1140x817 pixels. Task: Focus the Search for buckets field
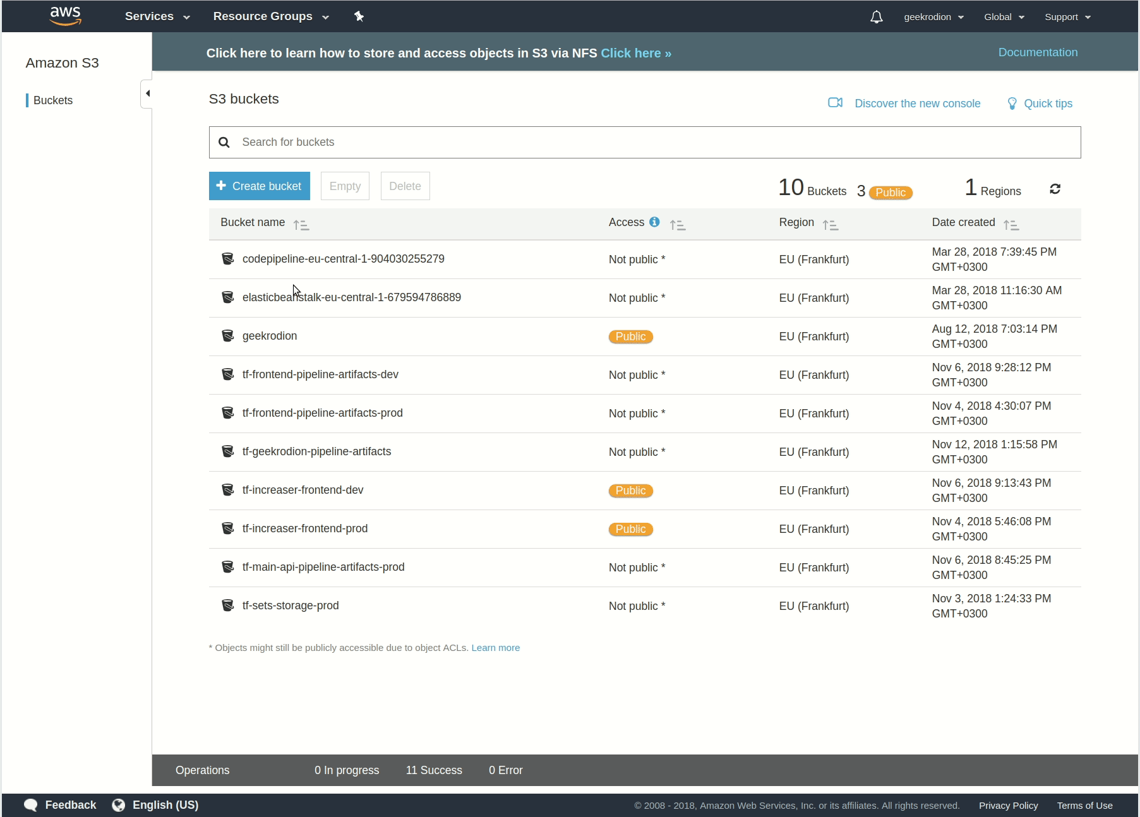tap(645, 142)
